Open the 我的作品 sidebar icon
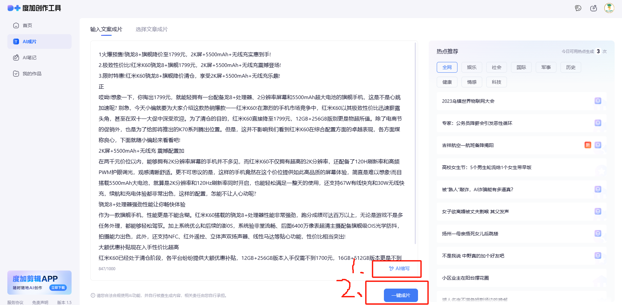 (x=16, y=73)
